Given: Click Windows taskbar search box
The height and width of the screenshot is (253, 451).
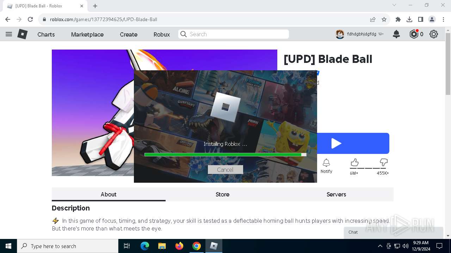Looking at the screenshot, I should click(68, 246).
